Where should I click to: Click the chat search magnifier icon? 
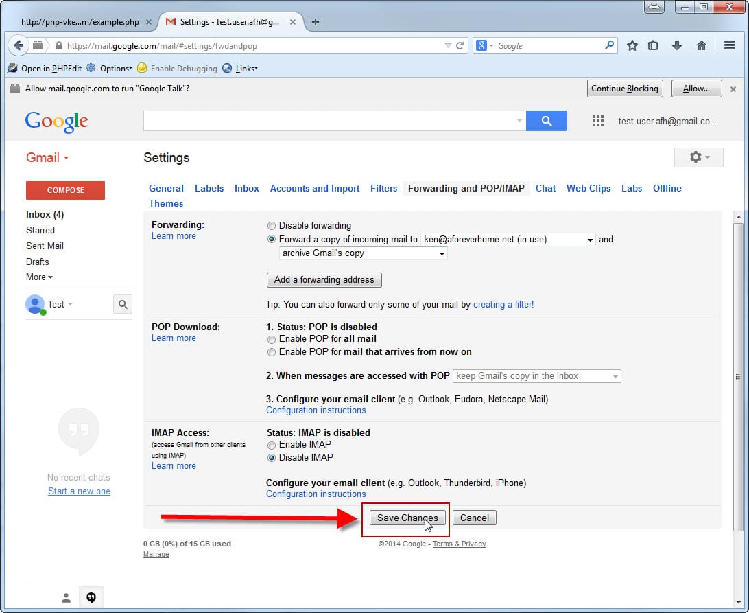tap(123, 304)
